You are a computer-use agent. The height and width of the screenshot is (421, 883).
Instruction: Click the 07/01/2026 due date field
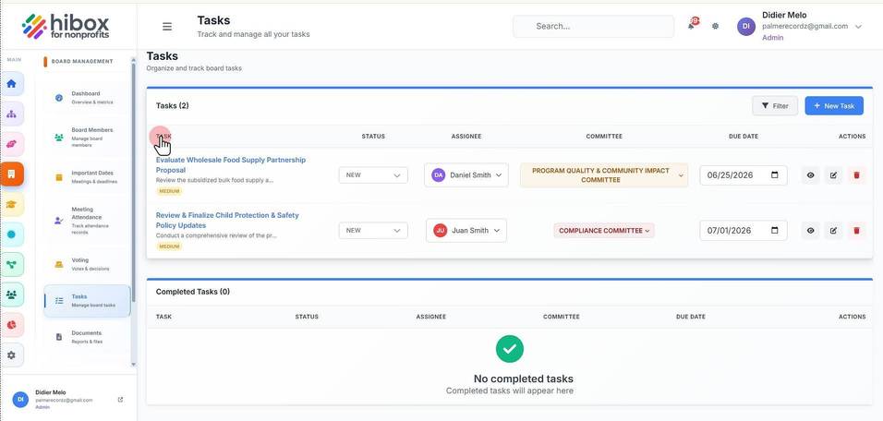coord(744,230)
